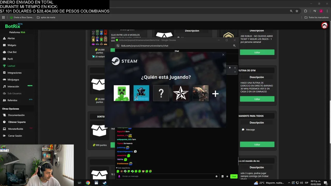This screenshot has height=186, width=331.
Task: Open Chat Bot section
Action: [12, 52]
